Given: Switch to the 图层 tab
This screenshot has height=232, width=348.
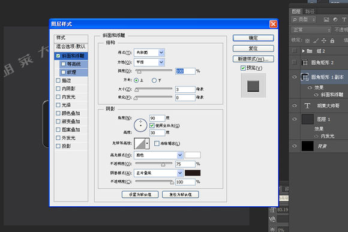Looking at the screenshot, I should pyautogui.click(x=296, y=11).
